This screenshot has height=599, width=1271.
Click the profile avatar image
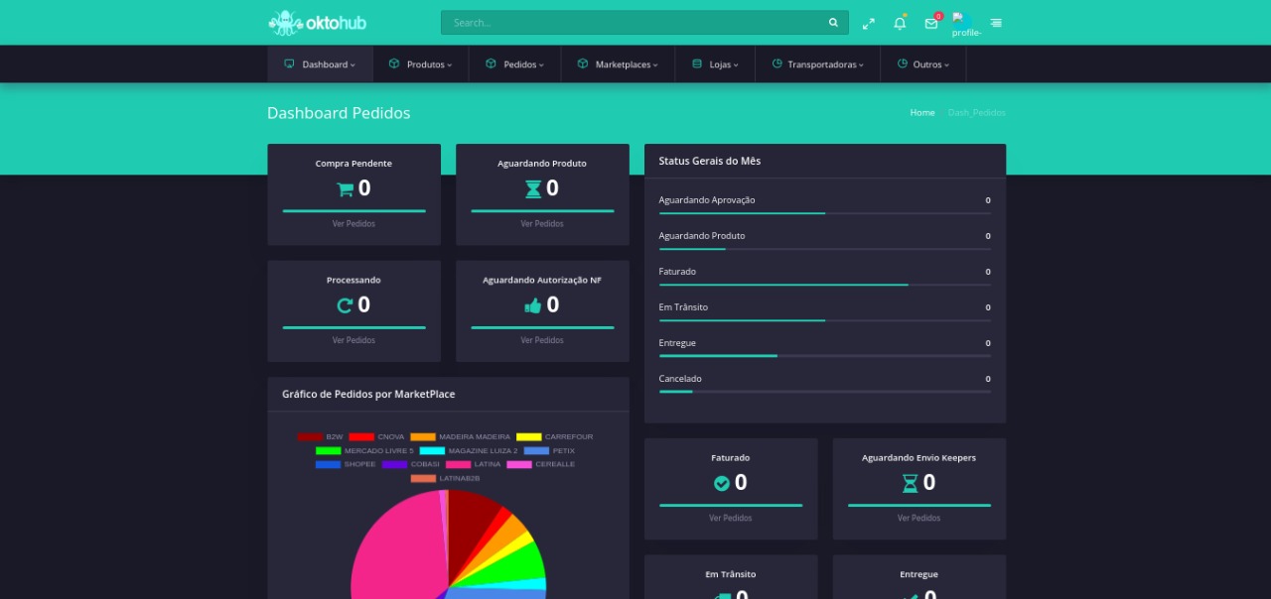pos(958,18)
